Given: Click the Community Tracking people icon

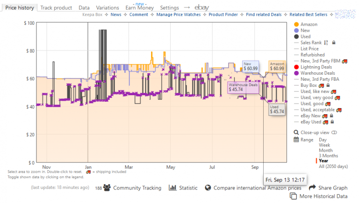Looking at the screenshot, I should tap(107, 188).
